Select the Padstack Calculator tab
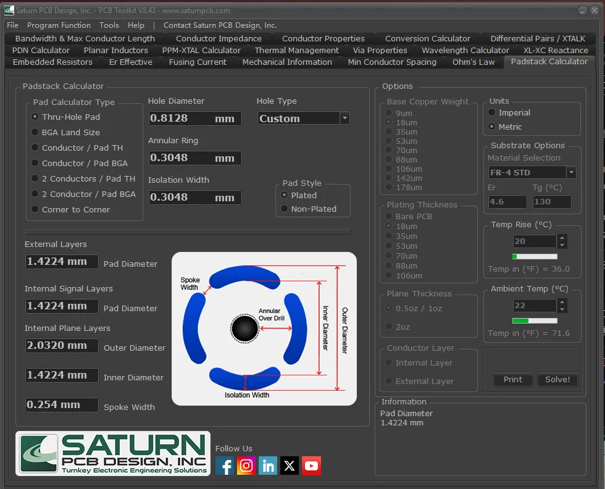This screenshot has width=605, height=489. point(549,61)
